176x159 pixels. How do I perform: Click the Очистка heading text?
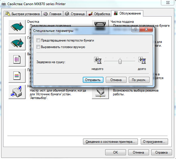point(33,21)
